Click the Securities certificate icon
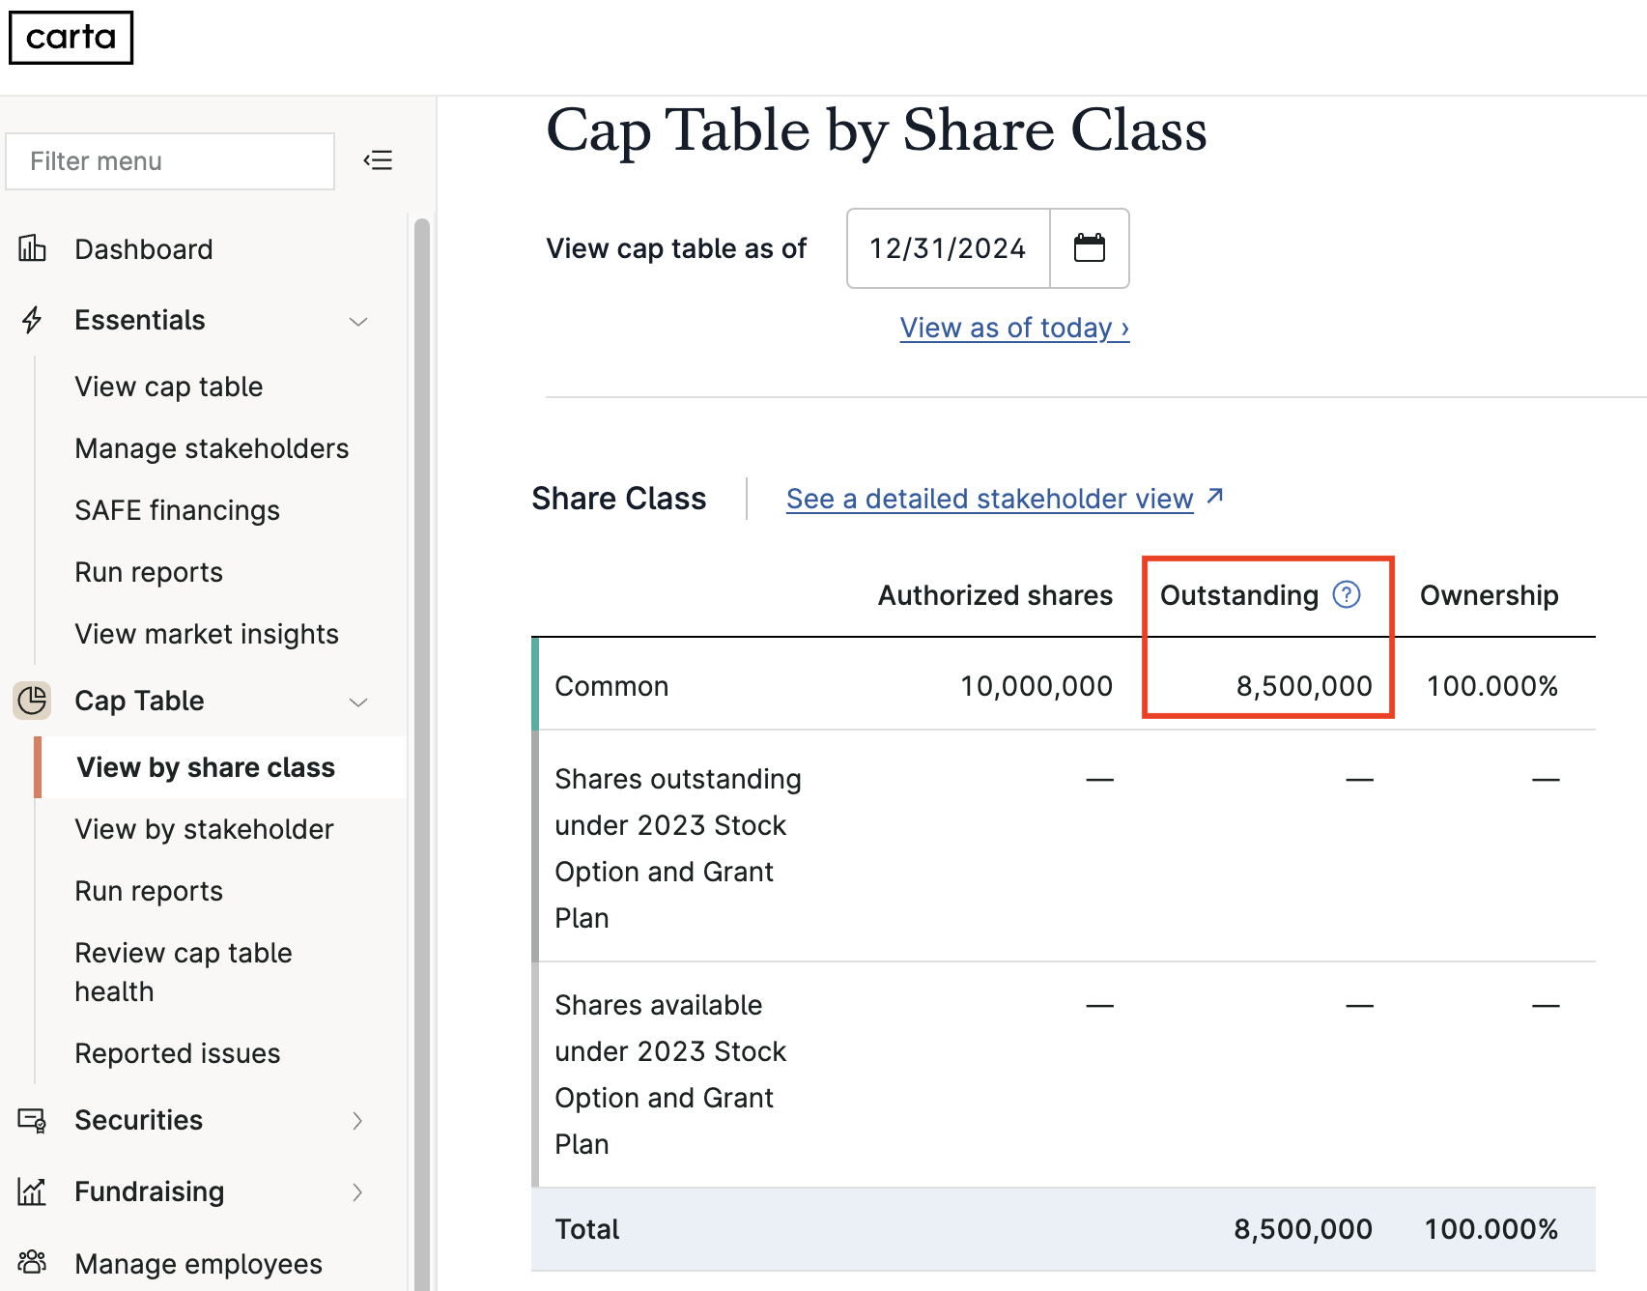Screen dimensions: 1647x1291 pos(32,1120)
